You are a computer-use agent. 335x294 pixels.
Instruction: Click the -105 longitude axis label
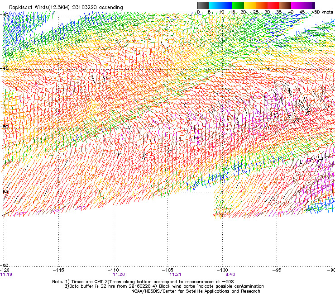[167, 270]
